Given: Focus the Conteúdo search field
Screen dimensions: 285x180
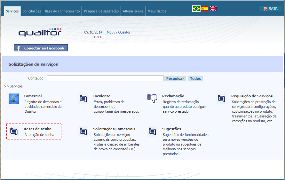Looking at the screenshot, I should point(106,78).
